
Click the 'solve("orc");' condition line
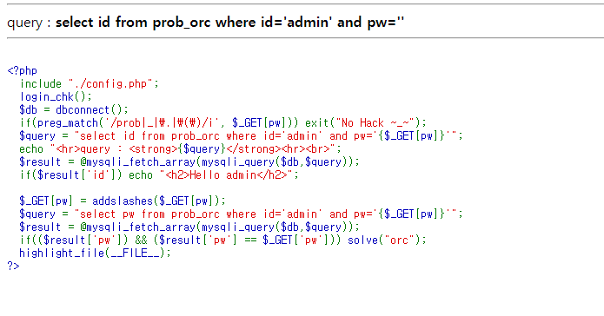pos(223,240)
